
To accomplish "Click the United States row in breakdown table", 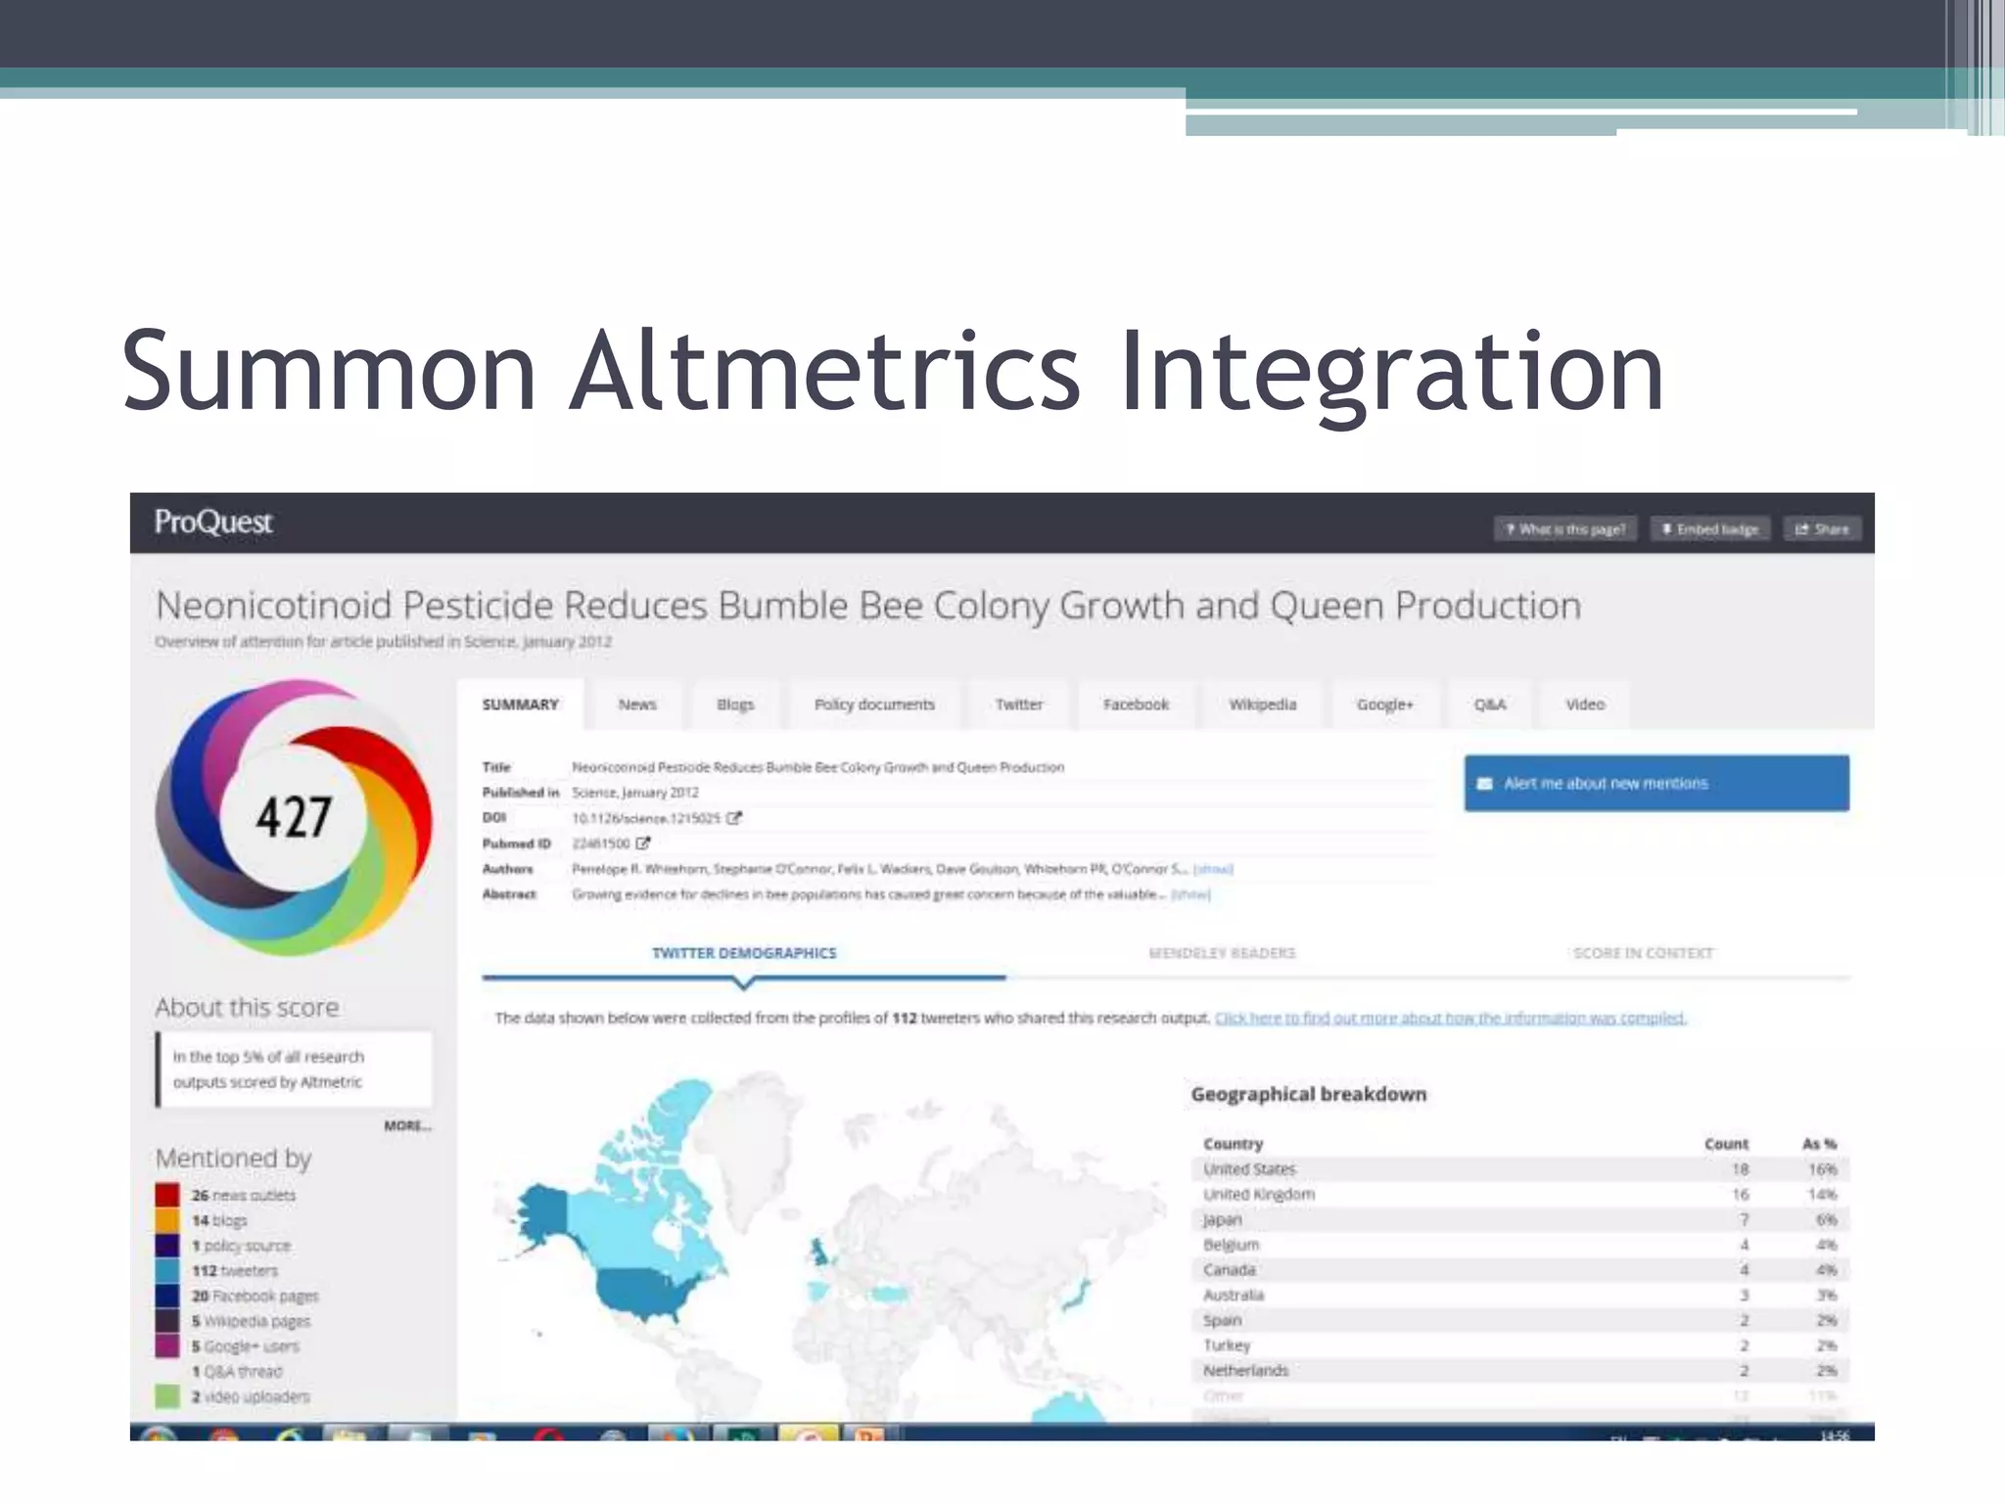I will pyautogui.click(x=1520, y=1169).
